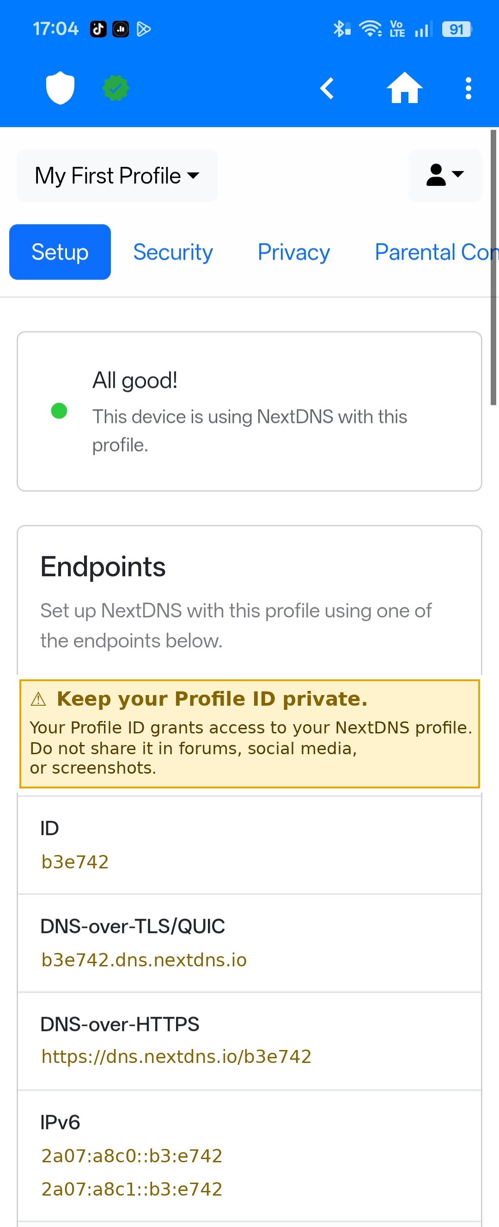The image size is (499, 1227).
Task: Switch to the Setup tab
Action: [x=60, y=251]
